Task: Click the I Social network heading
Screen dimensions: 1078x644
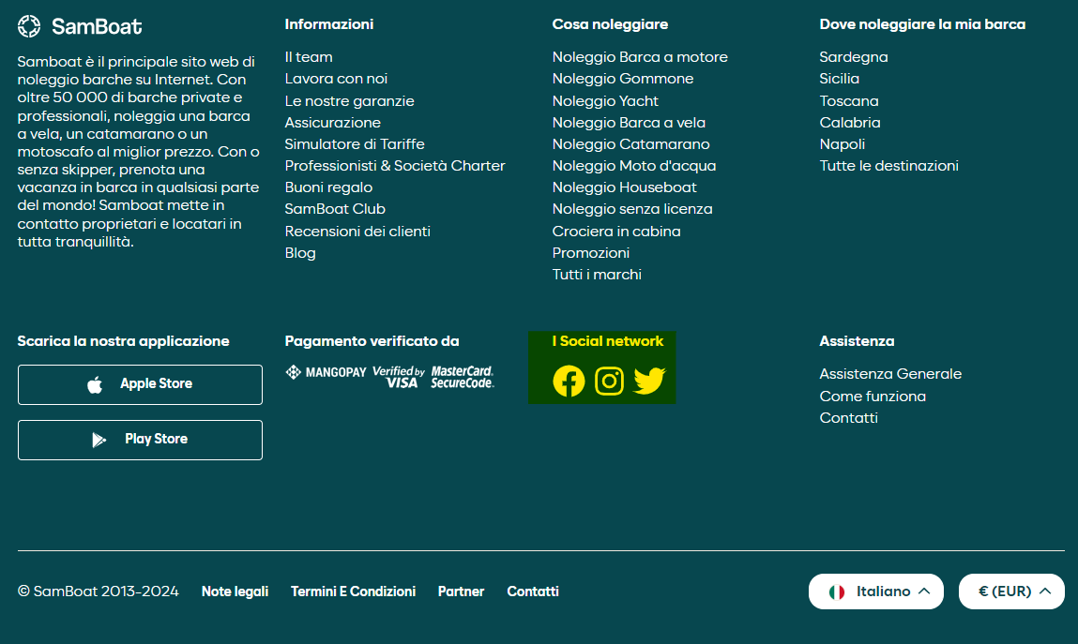Action: click(608, 341)
